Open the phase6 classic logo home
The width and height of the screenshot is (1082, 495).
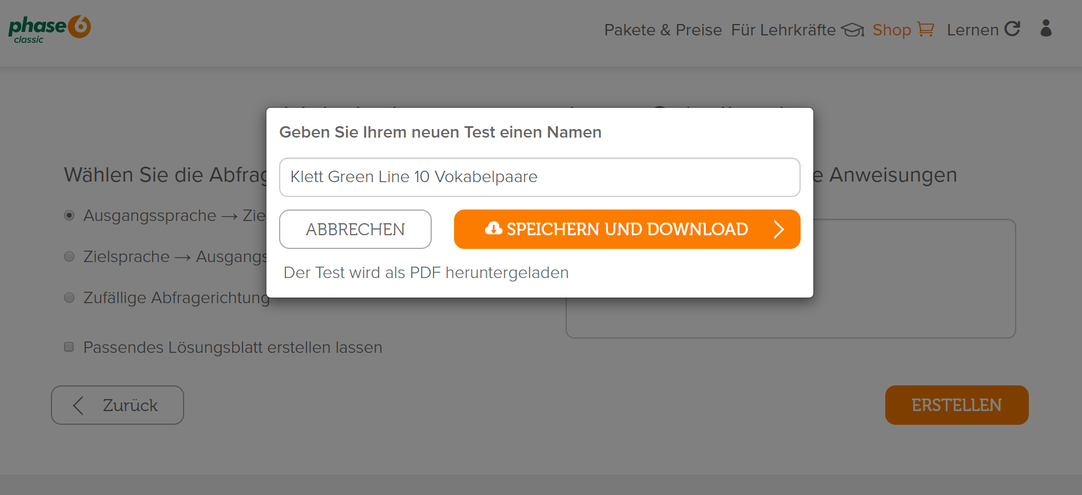point(50,29)
